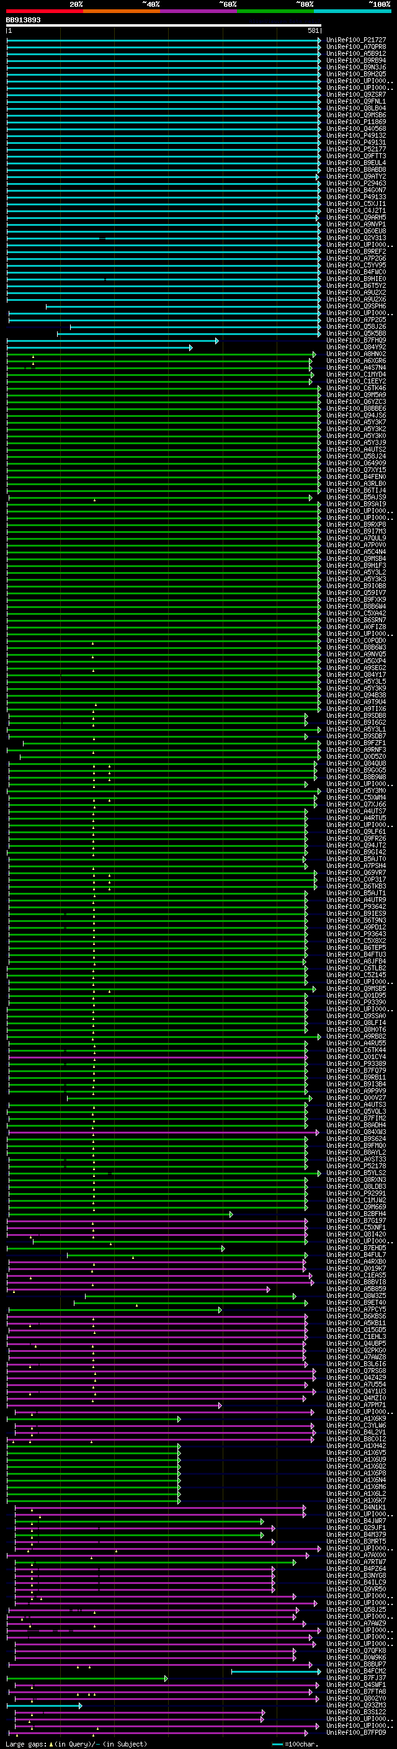This screenshot has height=1749, width=397.
Task: Select the UniRef100_Q5K5B8 label
Action: pos(356,334)
